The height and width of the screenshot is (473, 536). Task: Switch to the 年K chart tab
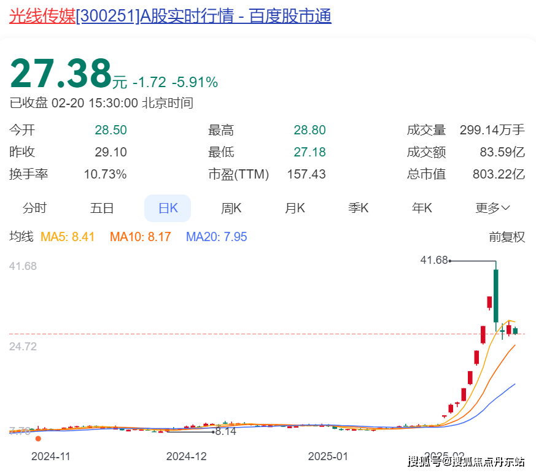[x=422, y=208]
